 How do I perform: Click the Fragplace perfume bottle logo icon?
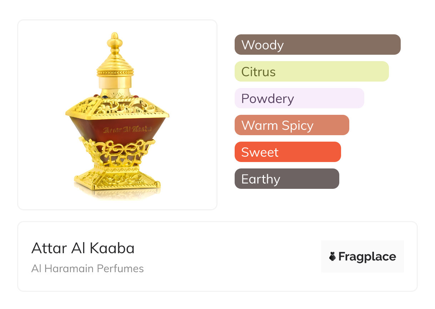point(332,256)
